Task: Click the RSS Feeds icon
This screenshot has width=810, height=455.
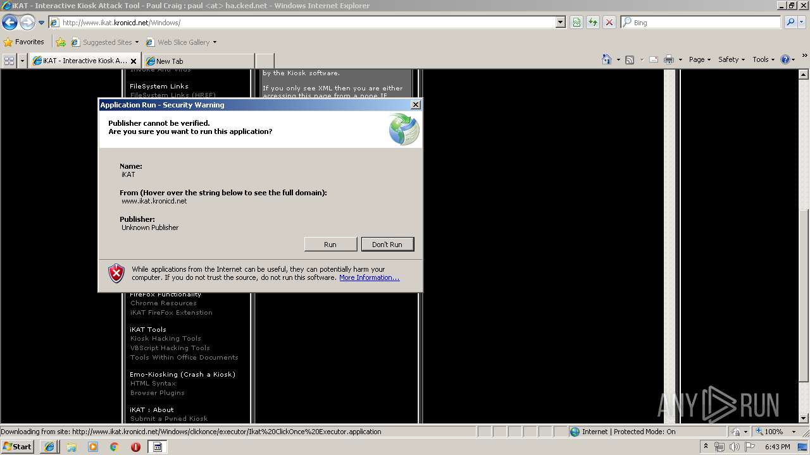Action: pos(630,59)
